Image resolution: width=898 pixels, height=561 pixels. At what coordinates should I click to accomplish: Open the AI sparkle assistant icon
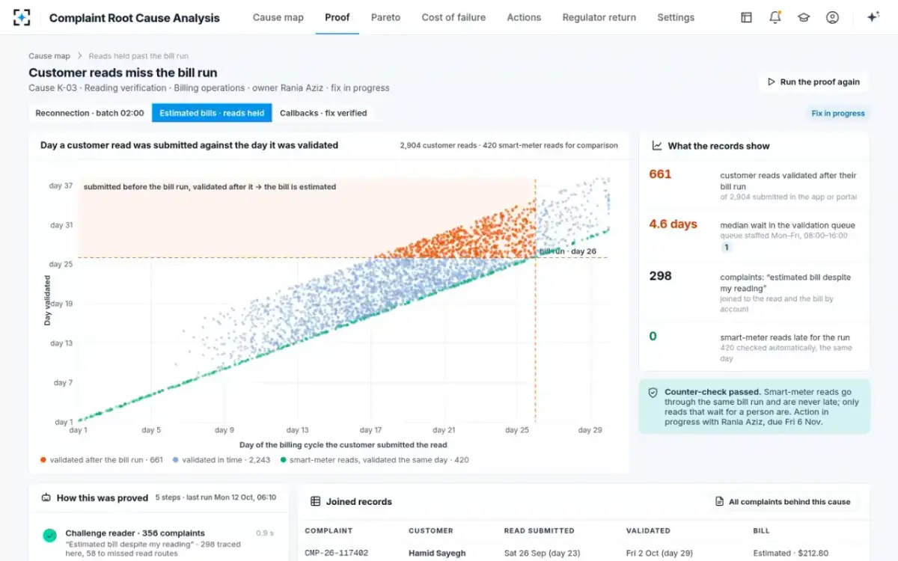tap(873, 17)
